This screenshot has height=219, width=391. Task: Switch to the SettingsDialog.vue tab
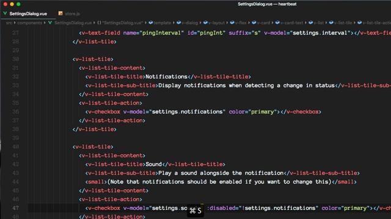point(28,13)
